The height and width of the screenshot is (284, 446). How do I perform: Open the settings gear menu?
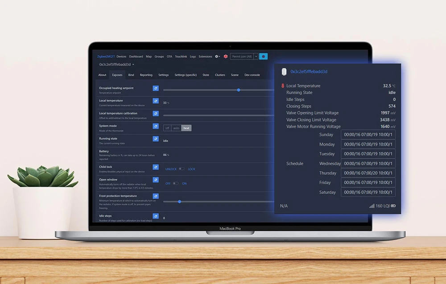coord(217,57)
